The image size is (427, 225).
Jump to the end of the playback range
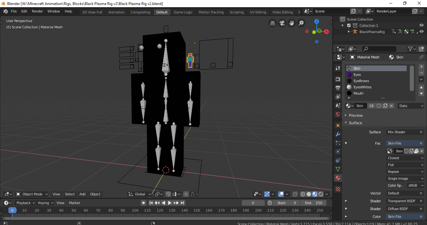click(182, 203)
